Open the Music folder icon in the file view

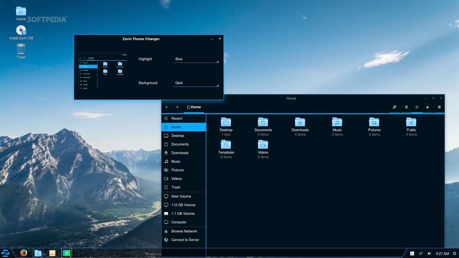[337, 122]
